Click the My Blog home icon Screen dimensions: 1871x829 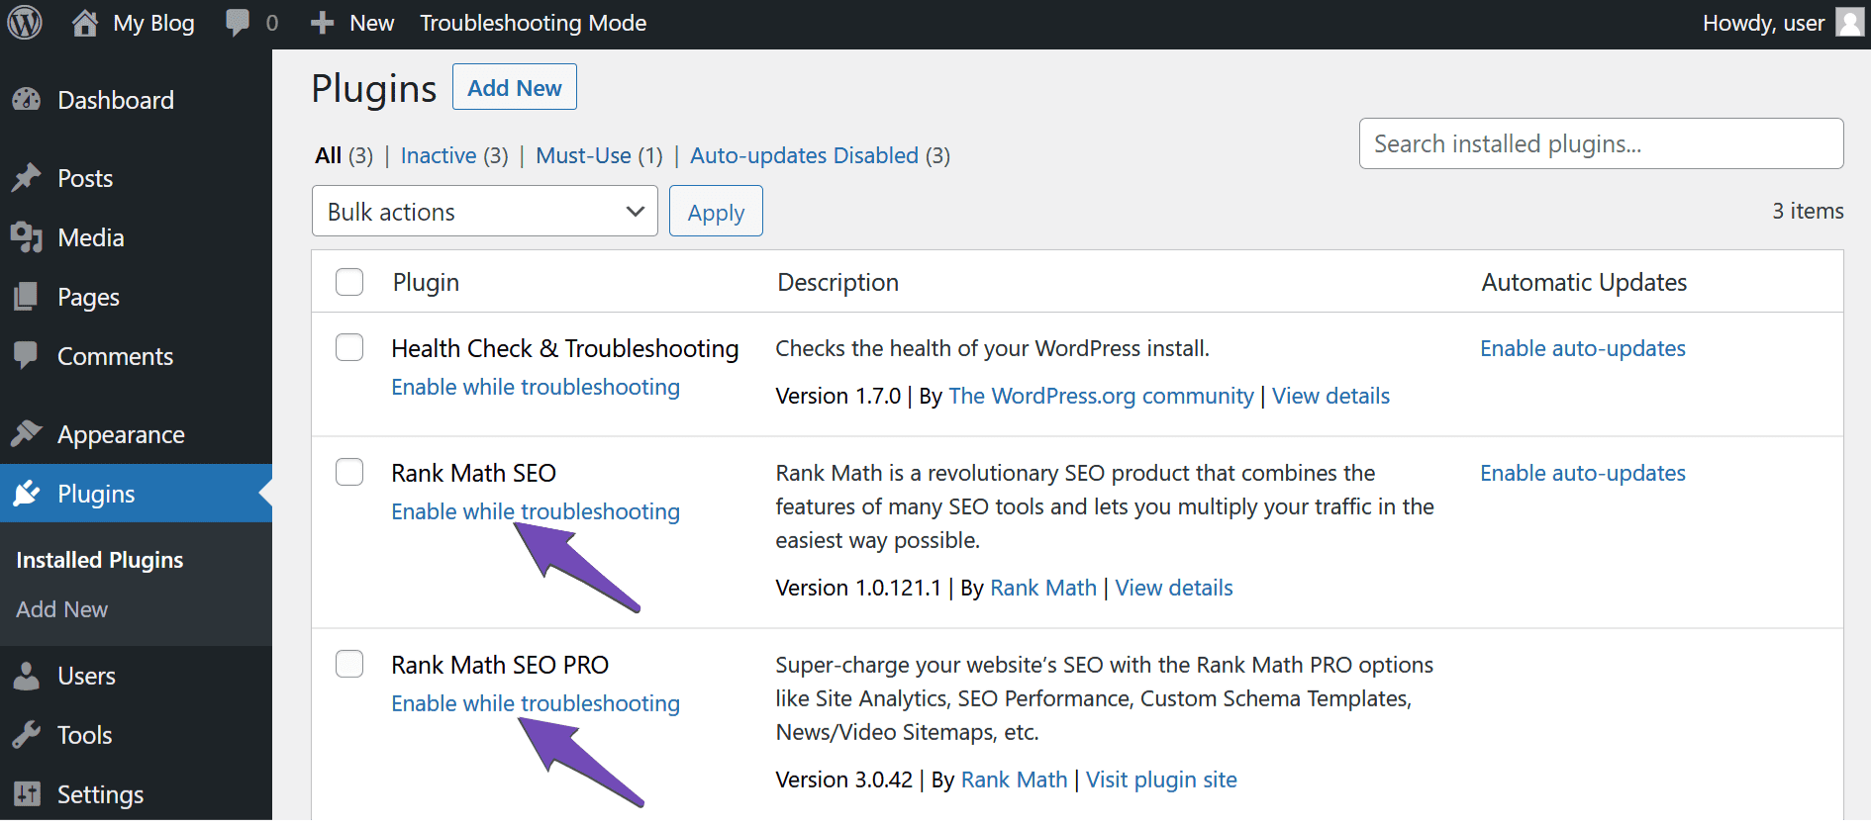coord(85,23)
